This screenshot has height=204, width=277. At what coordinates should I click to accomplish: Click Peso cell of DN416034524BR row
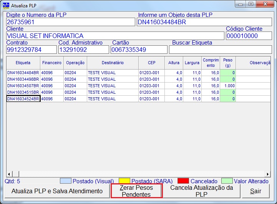pyautogui.click(x=228, y=99)
